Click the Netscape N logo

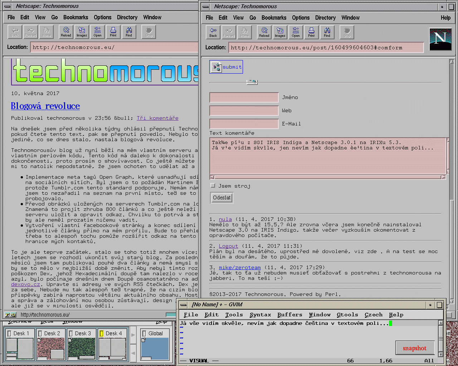pos(440,39)
